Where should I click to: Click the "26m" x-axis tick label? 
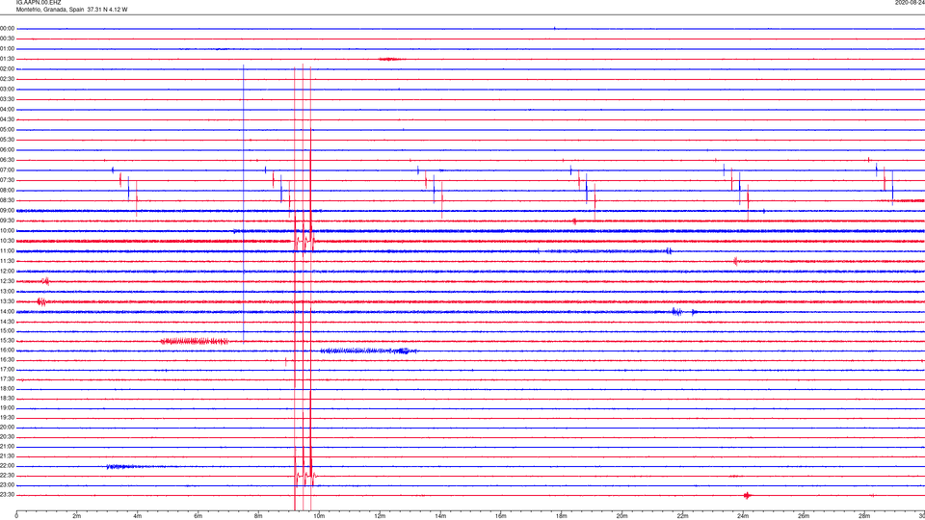click(804, 516)
